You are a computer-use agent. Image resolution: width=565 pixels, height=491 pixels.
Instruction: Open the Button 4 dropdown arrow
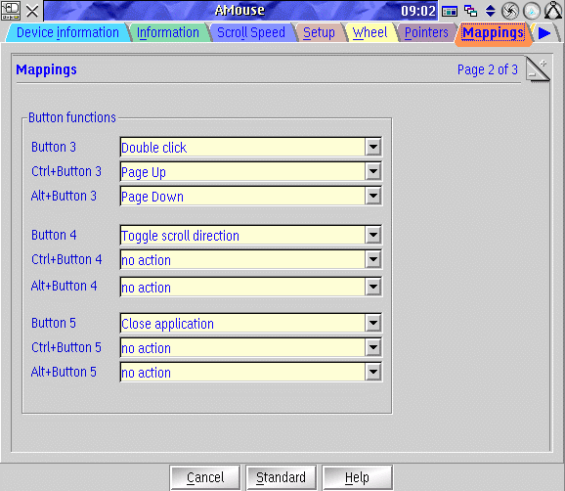point(373,235)
